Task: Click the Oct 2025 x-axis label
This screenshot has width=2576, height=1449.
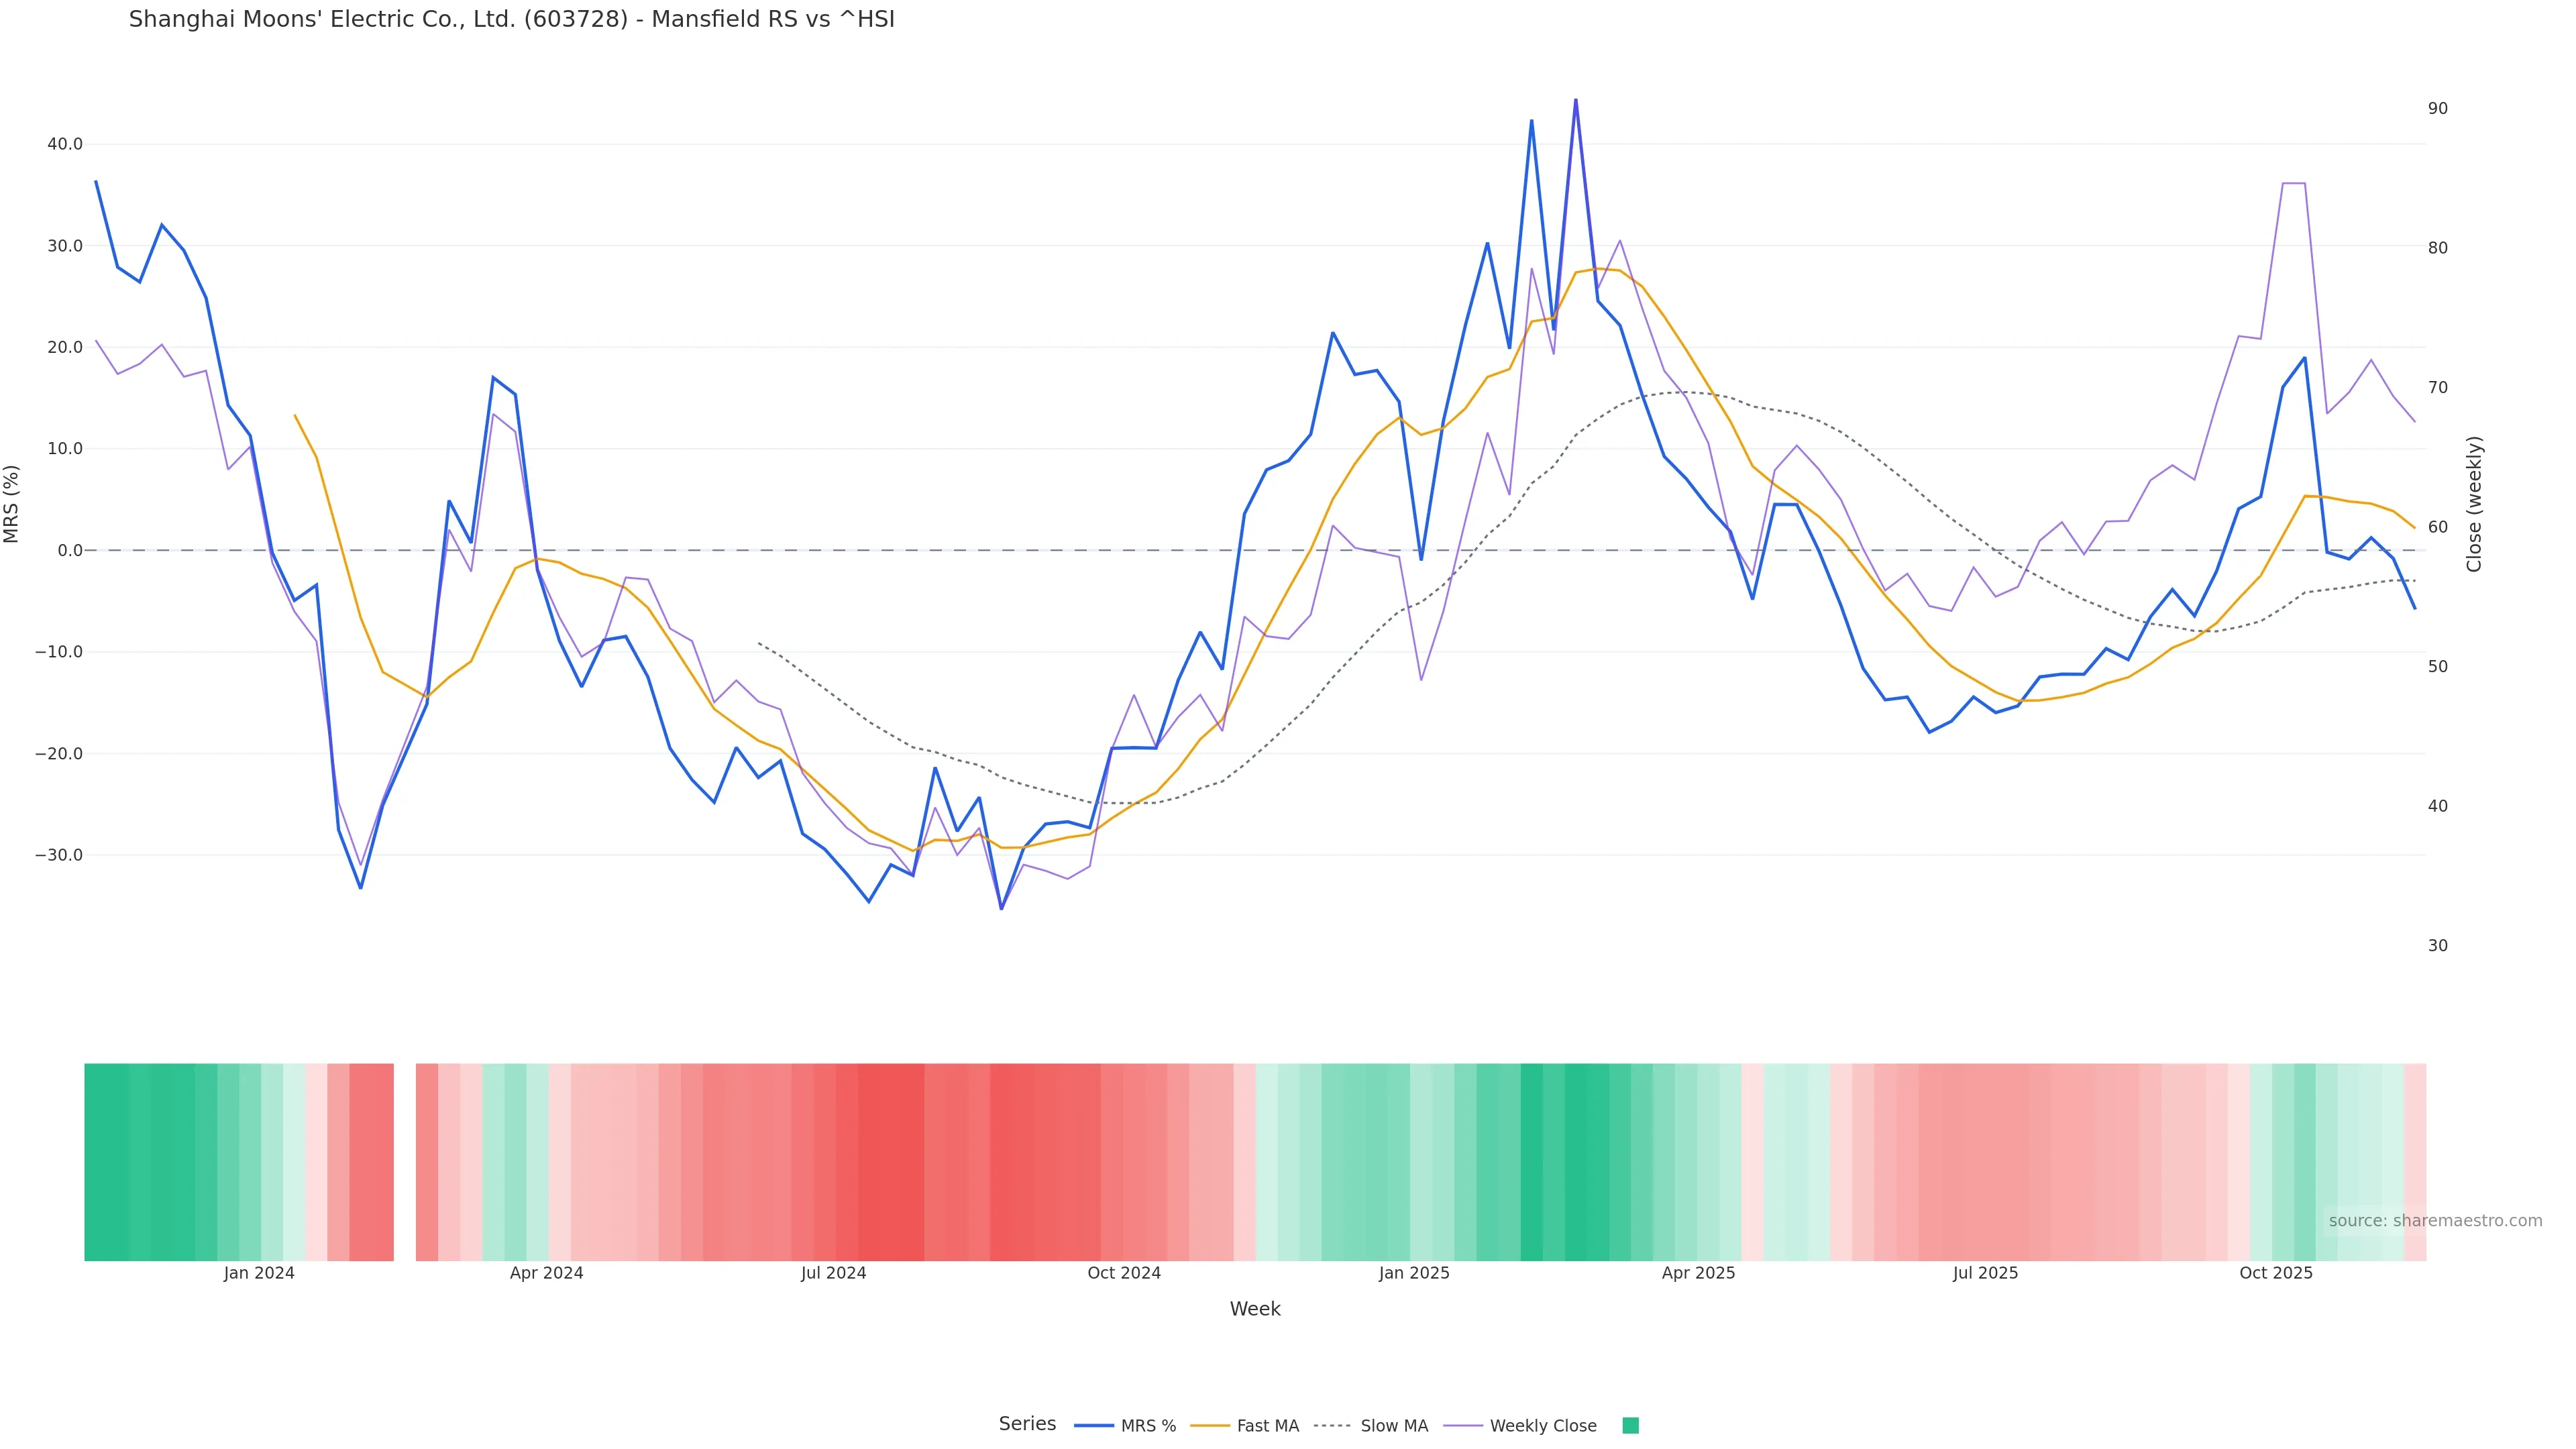Action: 2276,1273
